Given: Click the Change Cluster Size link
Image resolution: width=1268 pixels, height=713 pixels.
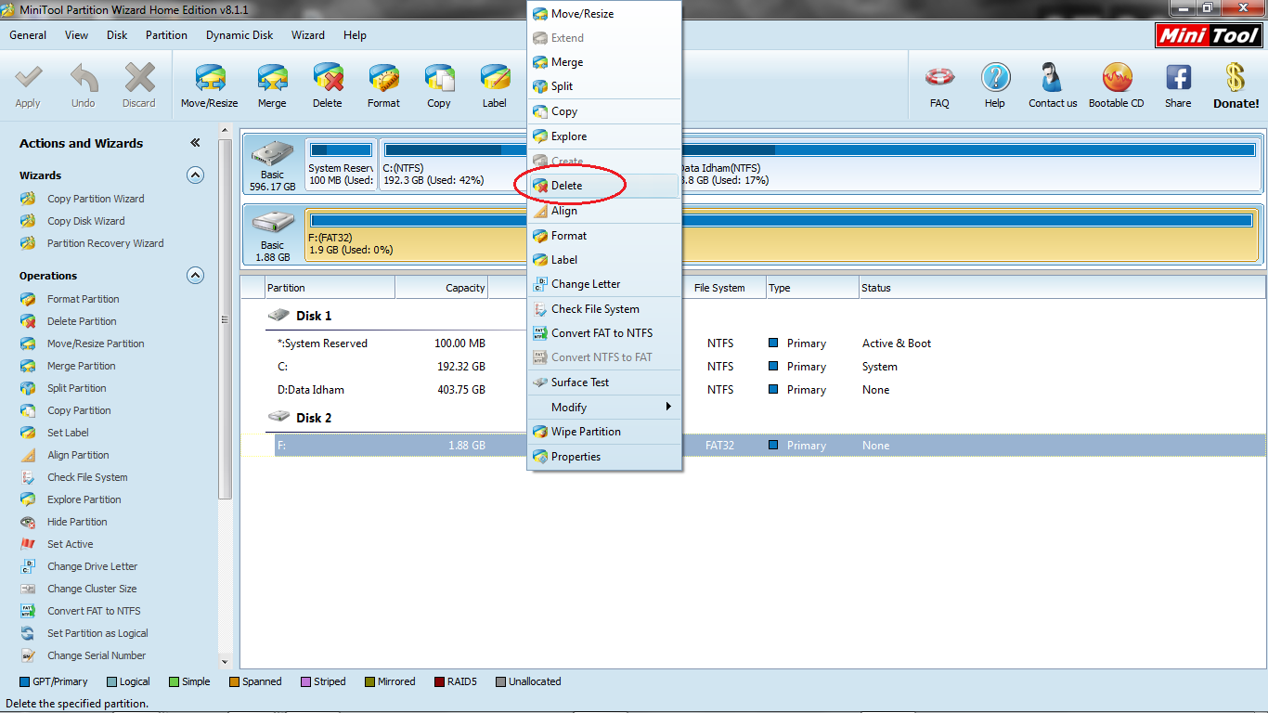Looking at the screenshot, I should [x=92, y=589].
